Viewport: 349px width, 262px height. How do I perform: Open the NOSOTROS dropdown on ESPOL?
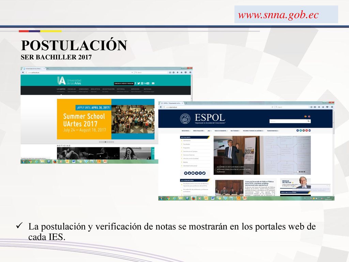(x=186, y=131)
